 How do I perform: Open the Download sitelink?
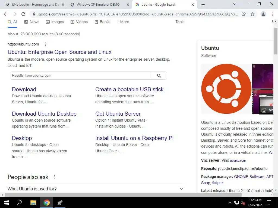pyautogui.click(x=24, y=89)
